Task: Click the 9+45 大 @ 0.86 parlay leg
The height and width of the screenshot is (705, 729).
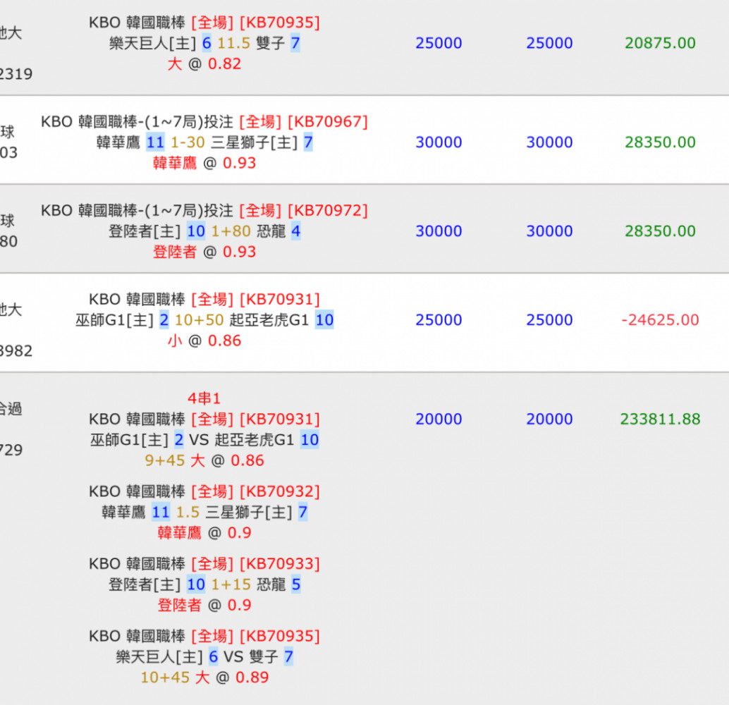Action: [204, 461]
